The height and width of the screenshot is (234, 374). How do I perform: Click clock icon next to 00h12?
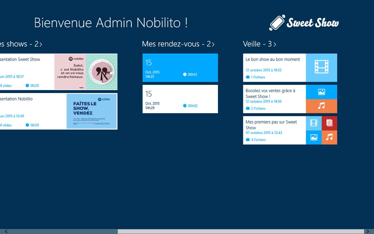pos(185,75)
